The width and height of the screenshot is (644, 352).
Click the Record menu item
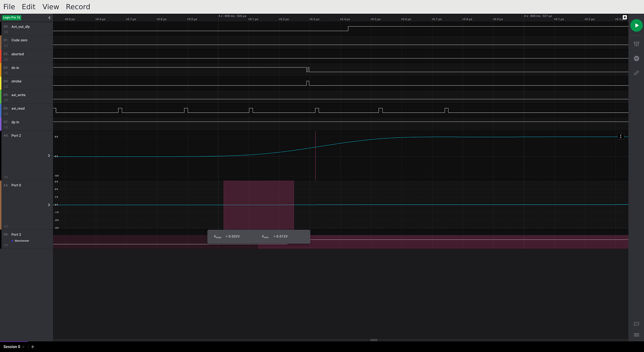(x=77, y=7)
